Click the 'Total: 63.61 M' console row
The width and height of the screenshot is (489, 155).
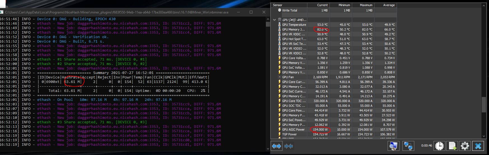tap(123, 91)
